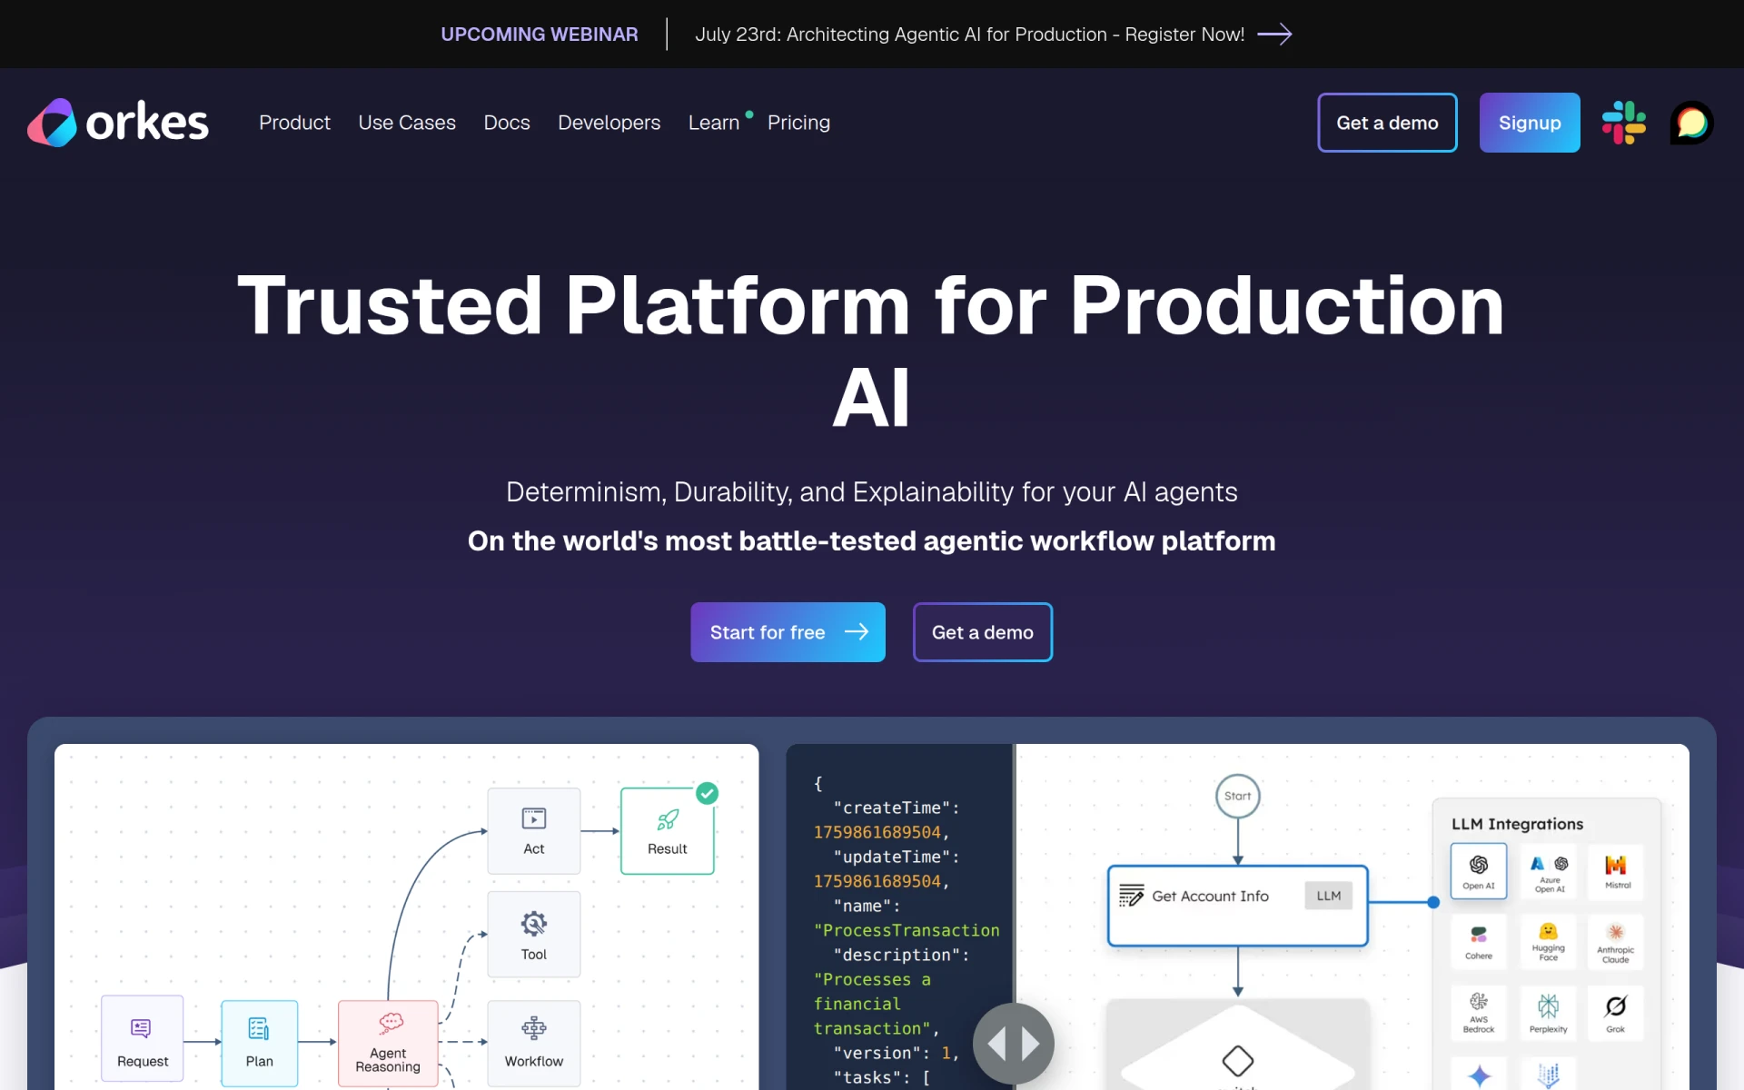Image resolution: width=1744 pixels, height=1090 pixels.
Task: Select the Perplexity integration tile
Action: [x=1548, y=1013]
